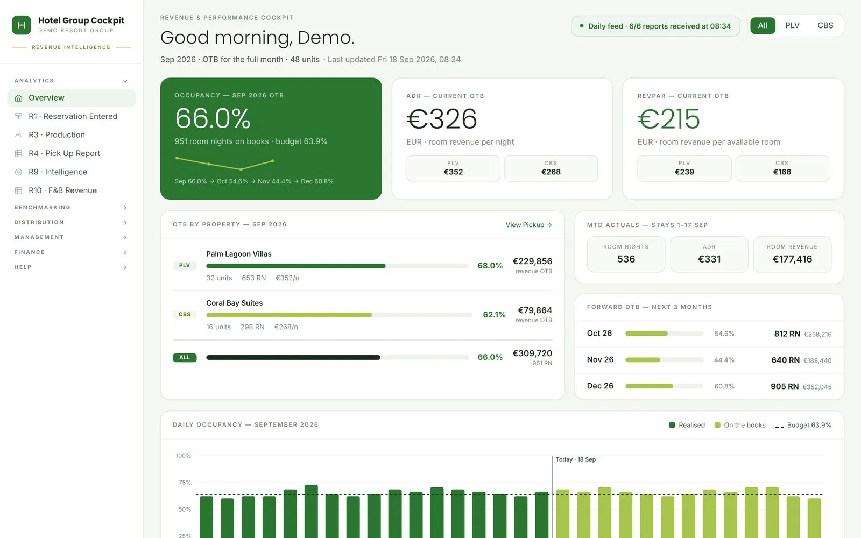The width and height of the screenshot is (861, 538).
Task: Click the Dec 26 905 RN value
Action: 785,386
